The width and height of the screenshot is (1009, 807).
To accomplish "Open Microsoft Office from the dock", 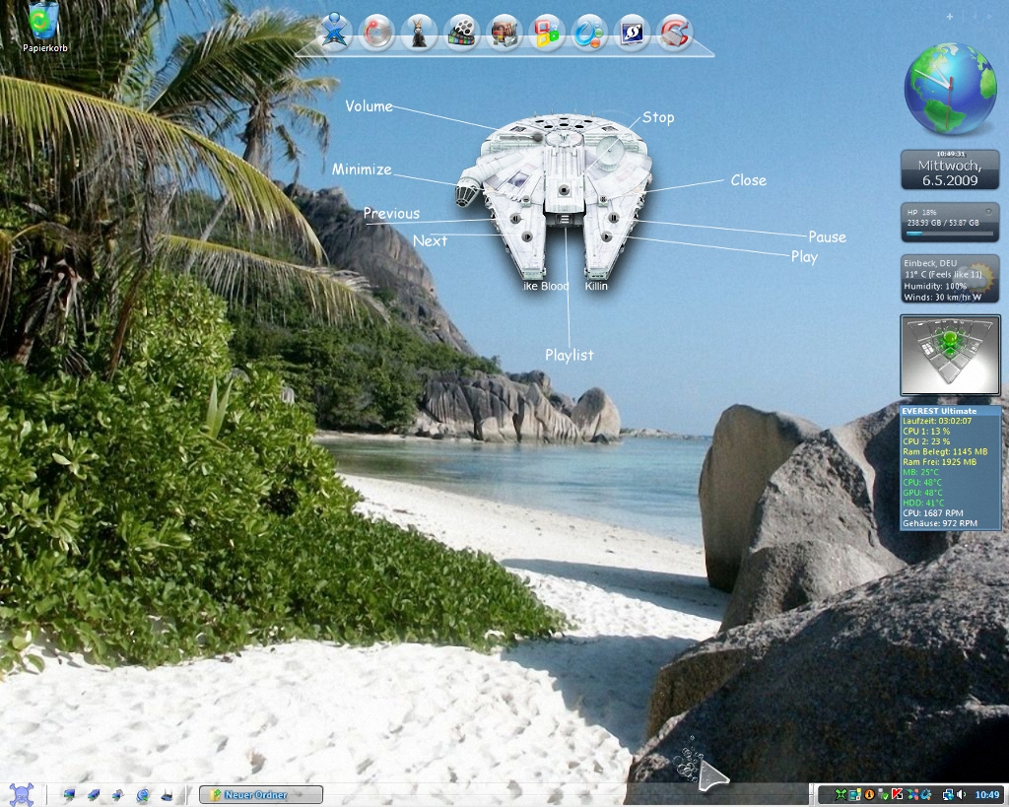I will tap(546, 33).
